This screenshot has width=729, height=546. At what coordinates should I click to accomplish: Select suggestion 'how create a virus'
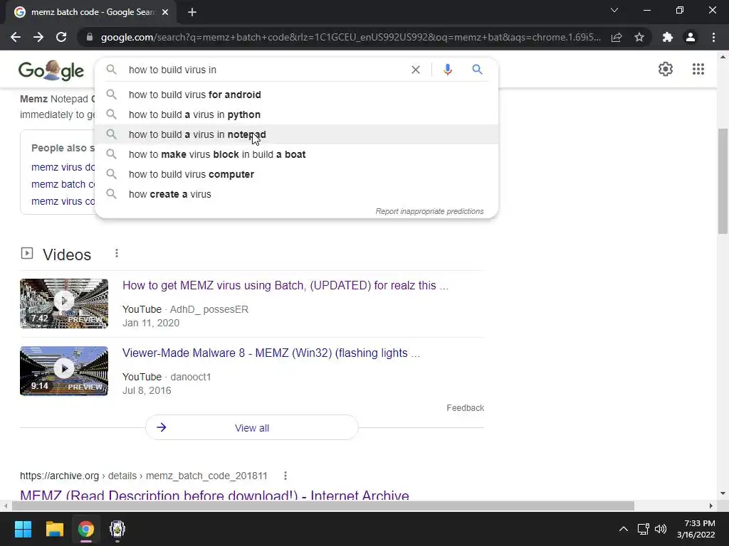tap(296, 195)
